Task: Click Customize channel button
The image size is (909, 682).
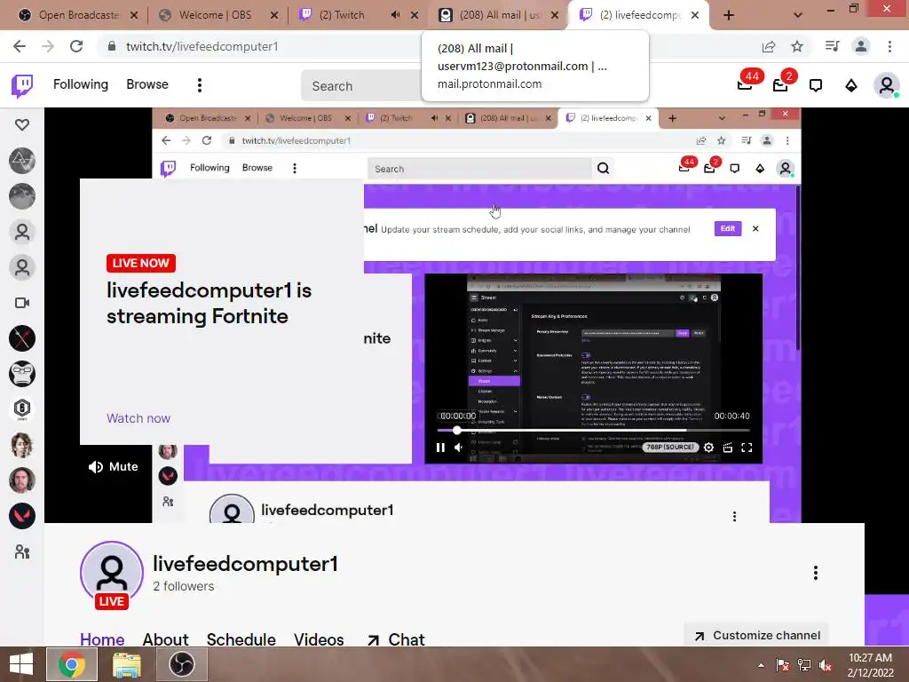Action: point(756,635)
